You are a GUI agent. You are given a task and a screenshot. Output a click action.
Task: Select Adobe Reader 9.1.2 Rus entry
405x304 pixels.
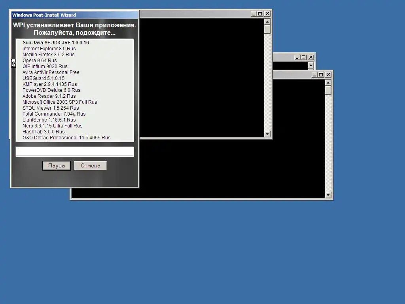(x=49, y=96)
